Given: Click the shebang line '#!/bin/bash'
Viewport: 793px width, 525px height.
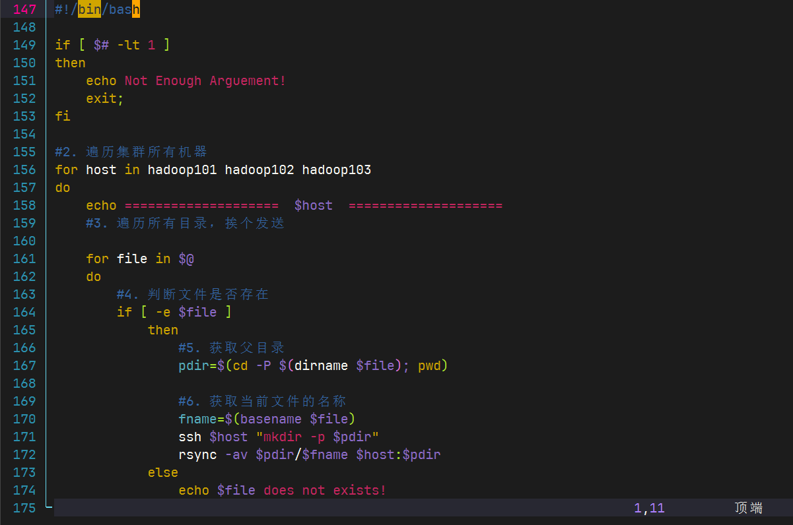Looking at the screenshot, I should [98, 10].
